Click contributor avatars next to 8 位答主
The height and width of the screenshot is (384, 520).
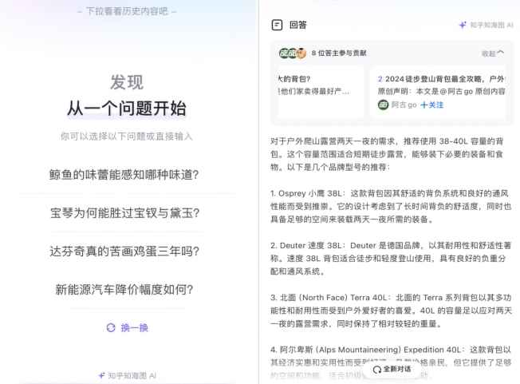293,53
